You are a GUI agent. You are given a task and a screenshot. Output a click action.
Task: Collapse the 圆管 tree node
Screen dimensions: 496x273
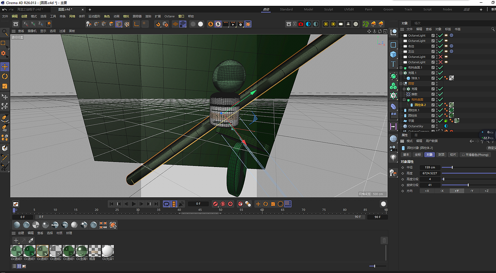(401, 83)
